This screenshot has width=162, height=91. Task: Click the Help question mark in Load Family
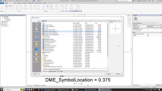[117, 18]
